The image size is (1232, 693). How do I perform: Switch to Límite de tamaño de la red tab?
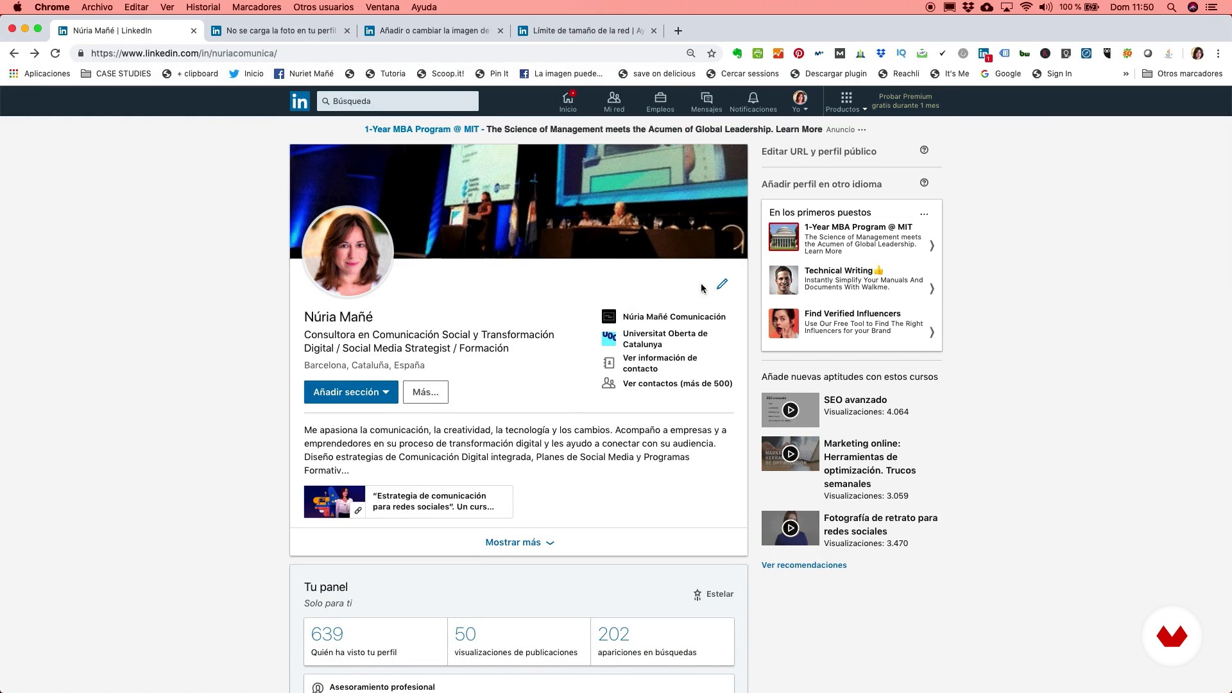pos(588,31)
